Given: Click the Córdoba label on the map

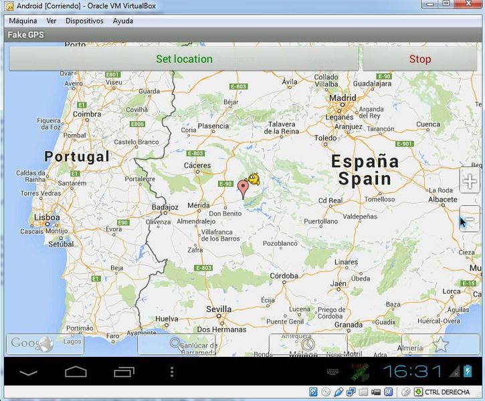Looking at the screenshot, I should (x=284, y=275).
